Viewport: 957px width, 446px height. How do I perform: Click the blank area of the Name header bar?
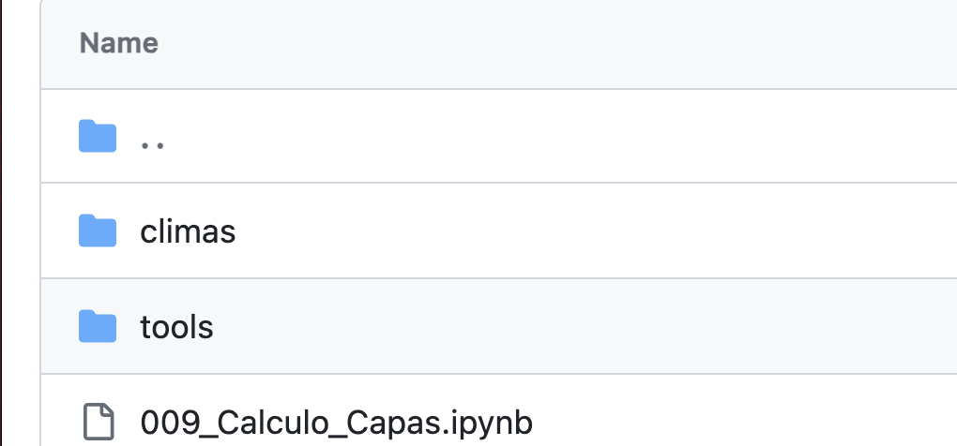pyautogui.click(x=549, y=43)
